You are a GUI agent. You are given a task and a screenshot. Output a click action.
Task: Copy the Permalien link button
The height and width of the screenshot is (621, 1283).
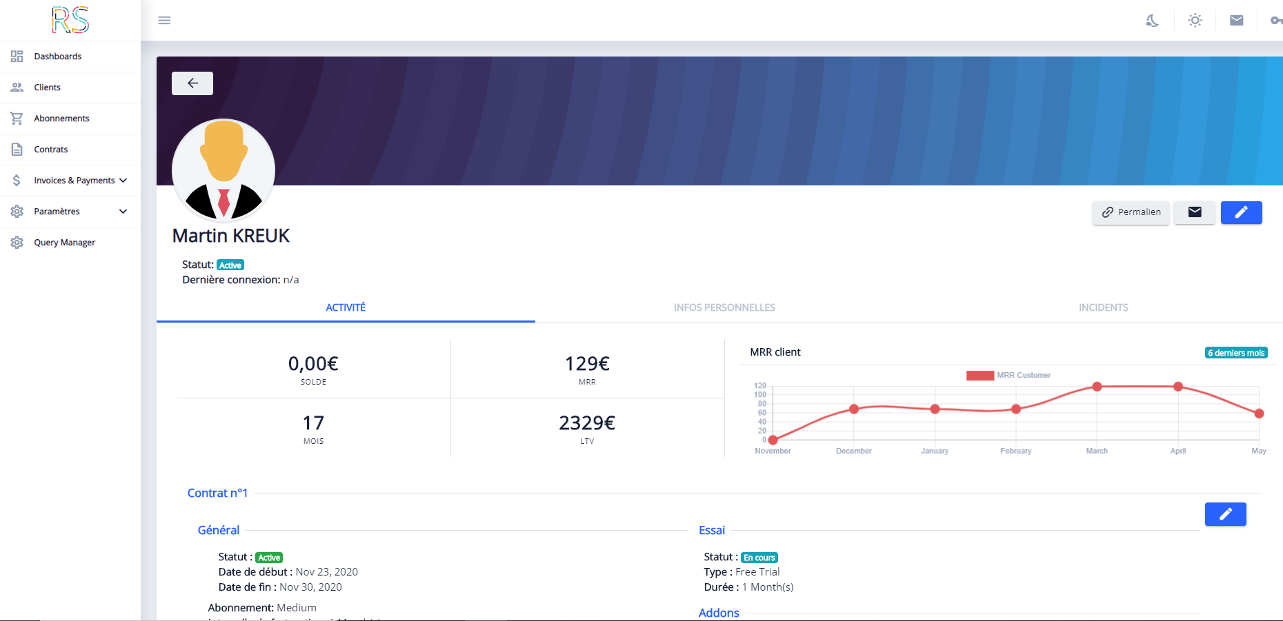pyautogui.click(x=1131, y=212)
